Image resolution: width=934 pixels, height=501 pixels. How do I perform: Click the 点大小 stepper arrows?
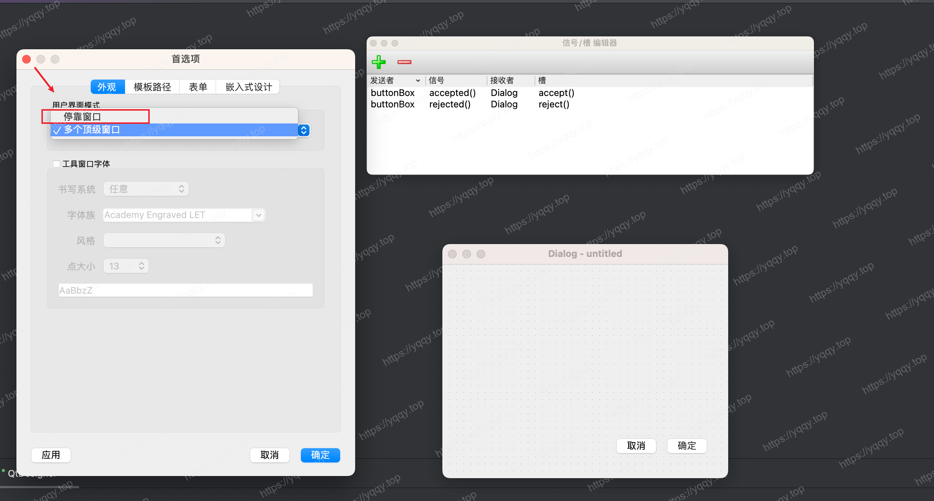[141, 266]
